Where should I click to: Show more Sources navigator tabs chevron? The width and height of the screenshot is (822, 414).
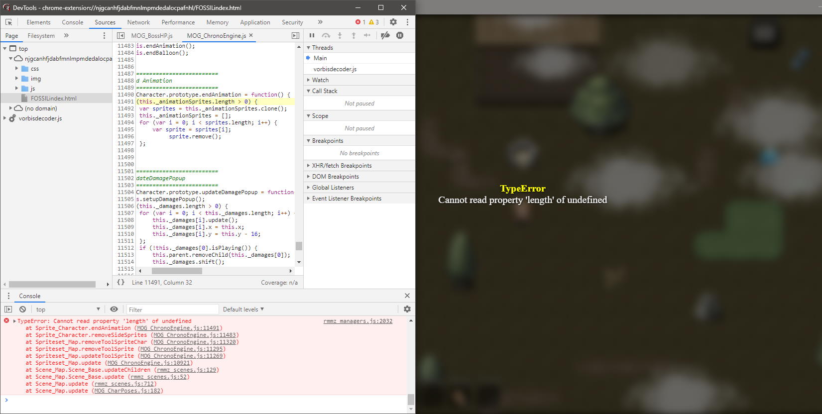pyautogui.click(x=66, y=35)
